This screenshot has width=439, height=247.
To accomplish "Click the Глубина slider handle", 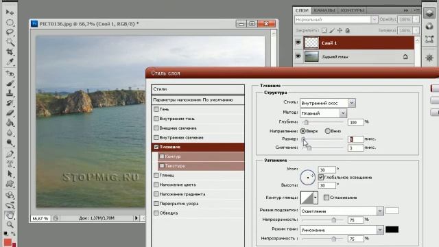I will pos(306,122).
